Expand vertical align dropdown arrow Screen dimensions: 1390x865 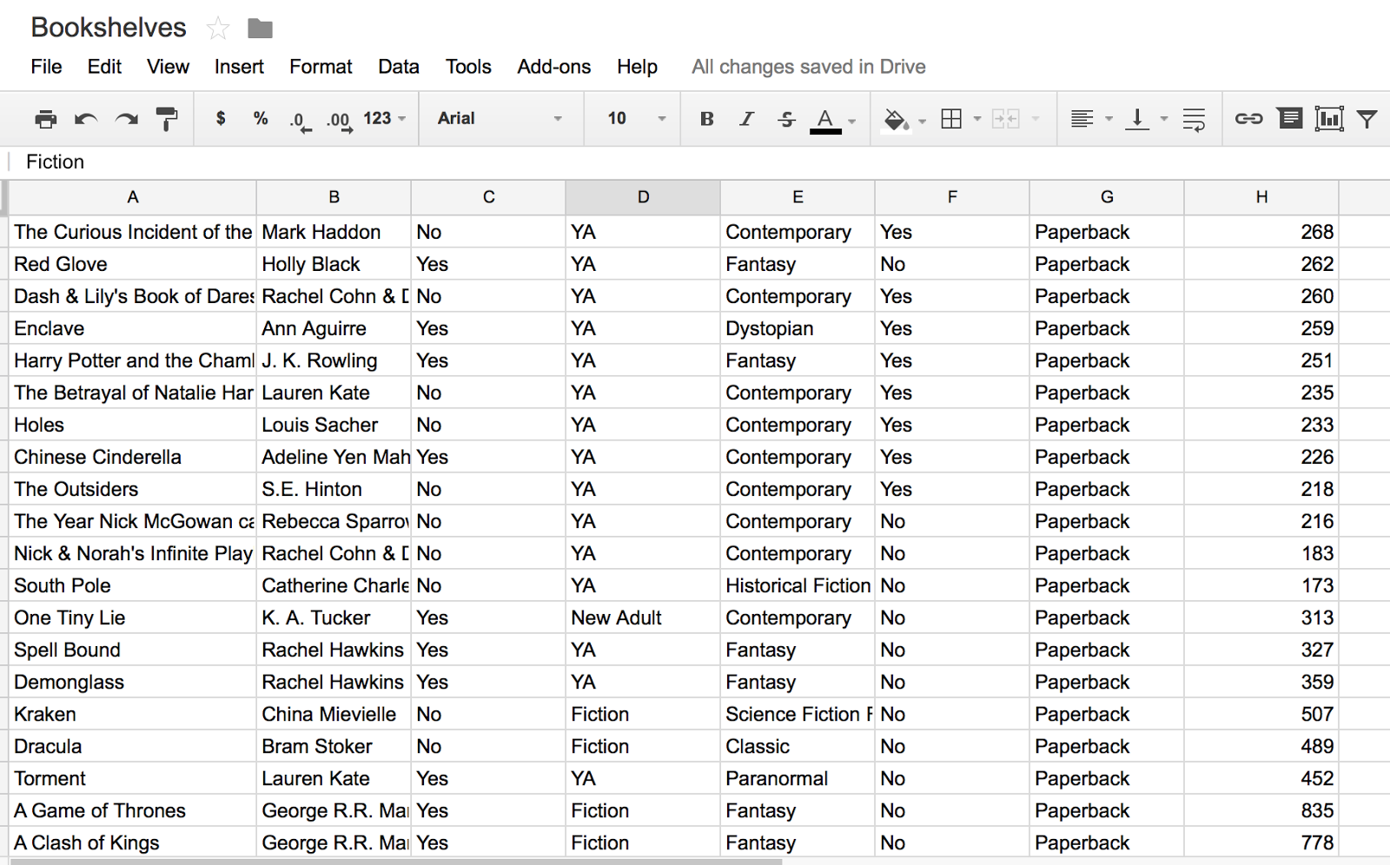tap(1164, 119)
